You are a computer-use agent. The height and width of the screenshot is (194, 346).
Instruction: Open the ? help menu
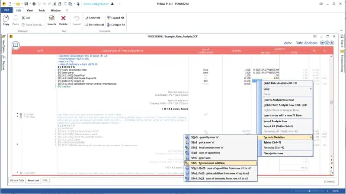[x=67, y=10]
